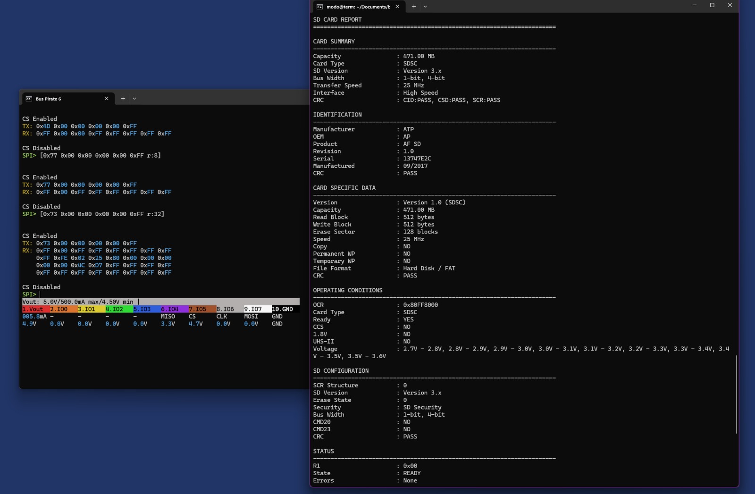
Task: Expand tab dropdown in Bus Pirate window
Action: point(134,99)
